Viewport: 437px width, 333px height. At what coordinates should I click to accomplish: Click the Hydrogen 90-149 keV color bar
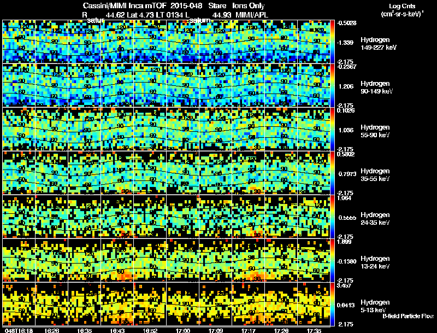pos(332,86)
